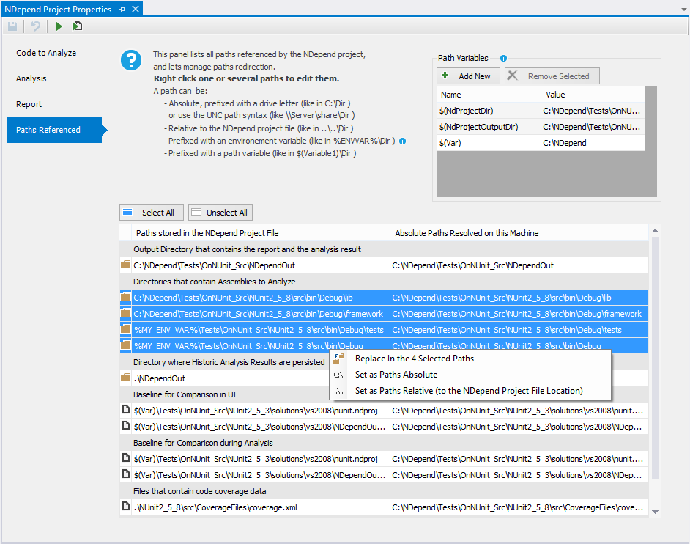The width and height of the screenshot is (690, 544).
Task: Click the Paths stored in the NDepend Project File header
Action: 261,233
